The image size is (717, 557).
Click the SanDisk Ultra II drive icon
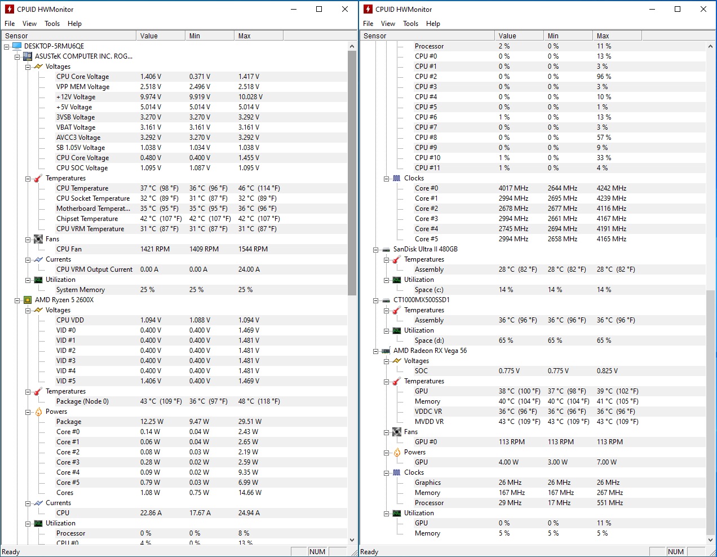pos(386,249)
